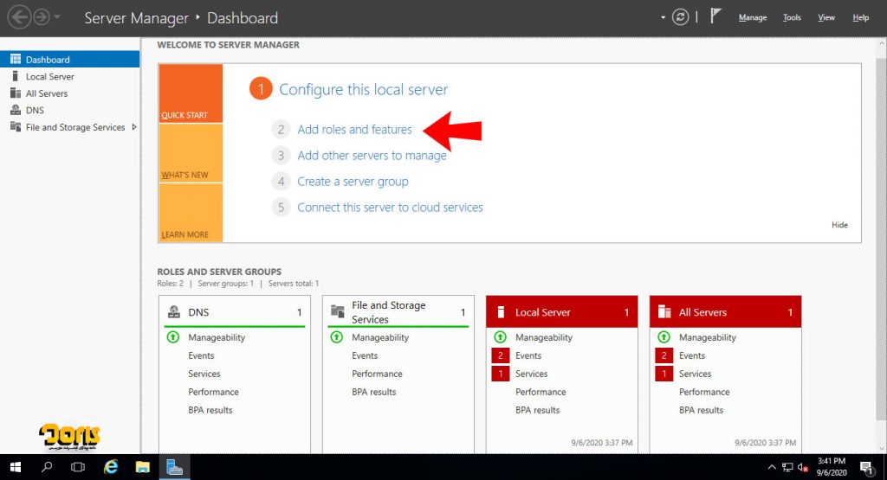Click the DNS tile icon
The image size is (887, 480).
173,311
